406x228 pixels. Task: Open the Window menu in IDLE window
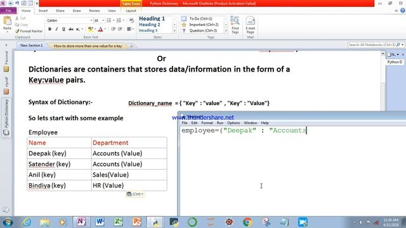(251, 123)
